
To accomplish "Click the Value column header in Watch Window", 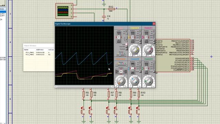I will pyautogui.click(x=51, y=50).
